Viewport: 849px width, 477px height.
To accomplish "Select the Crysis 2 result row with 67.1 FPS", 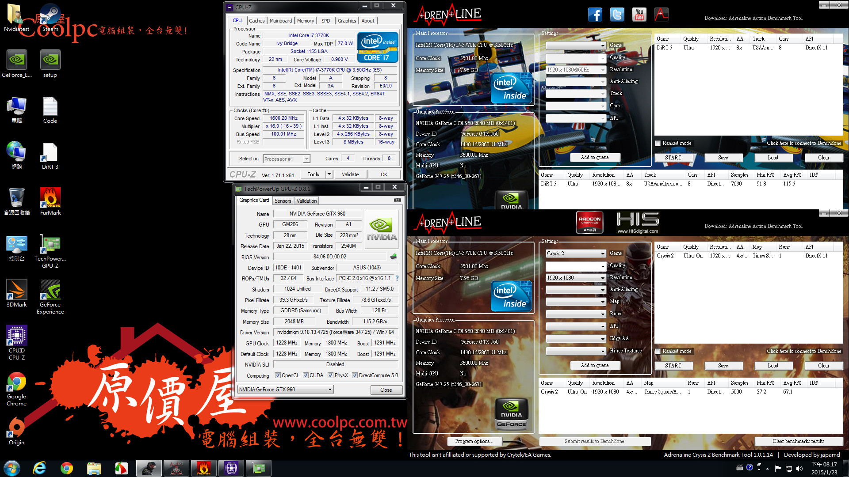I will coord(691,392).
